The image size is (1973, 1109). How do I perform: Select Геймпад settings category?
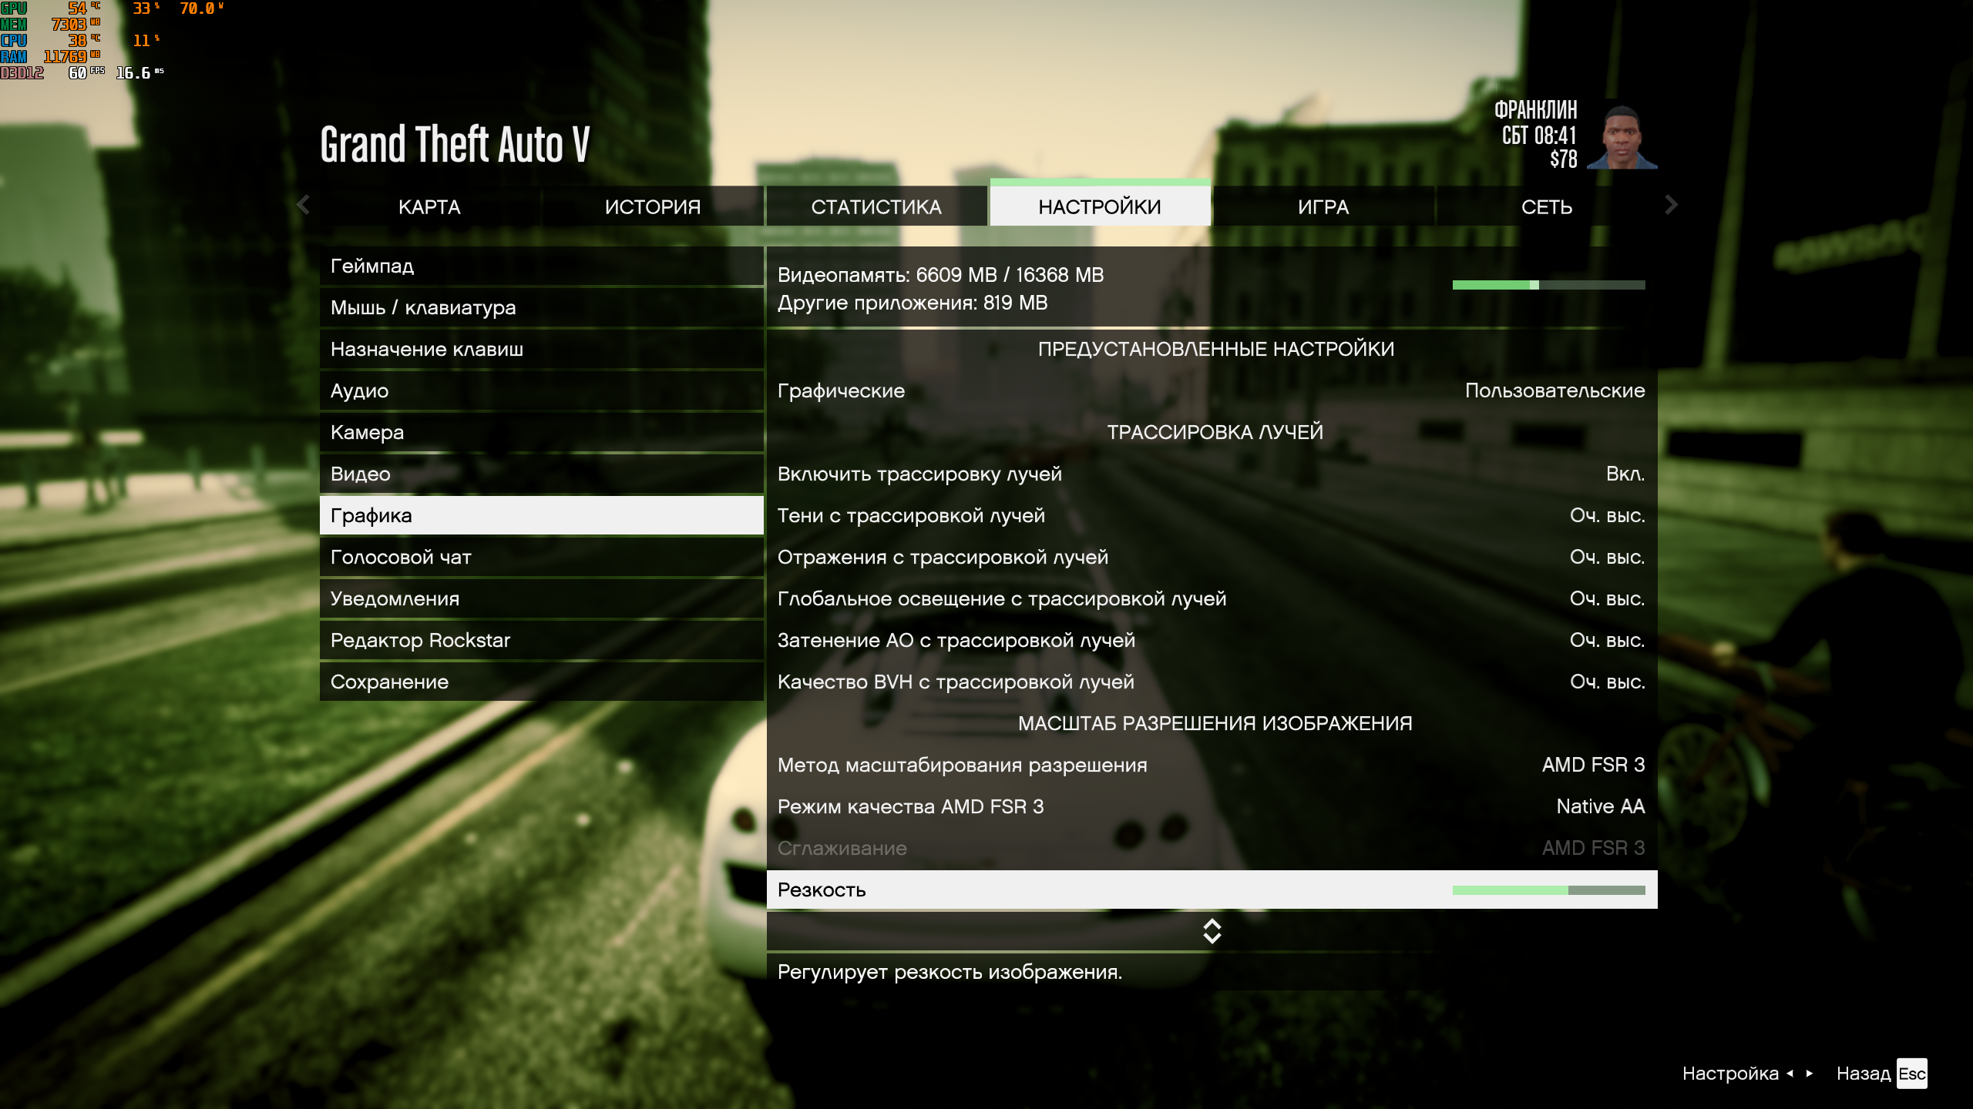(541, 266)
